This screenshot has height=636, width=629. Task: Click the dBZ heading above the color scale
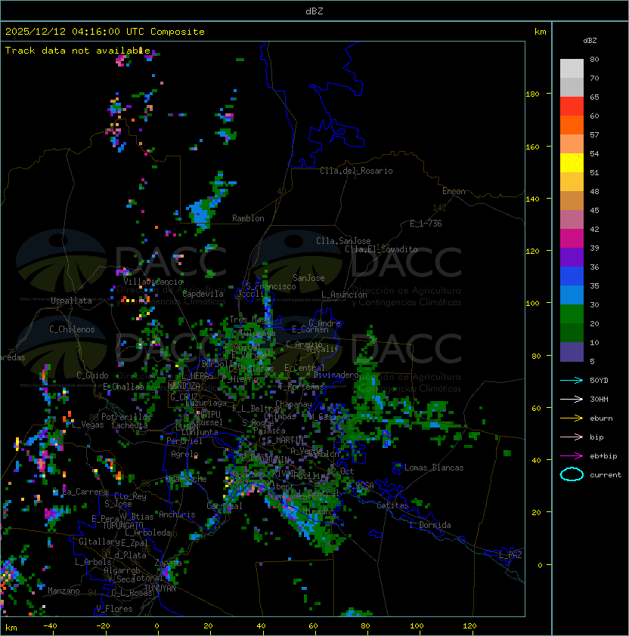(x=590, y=41)
